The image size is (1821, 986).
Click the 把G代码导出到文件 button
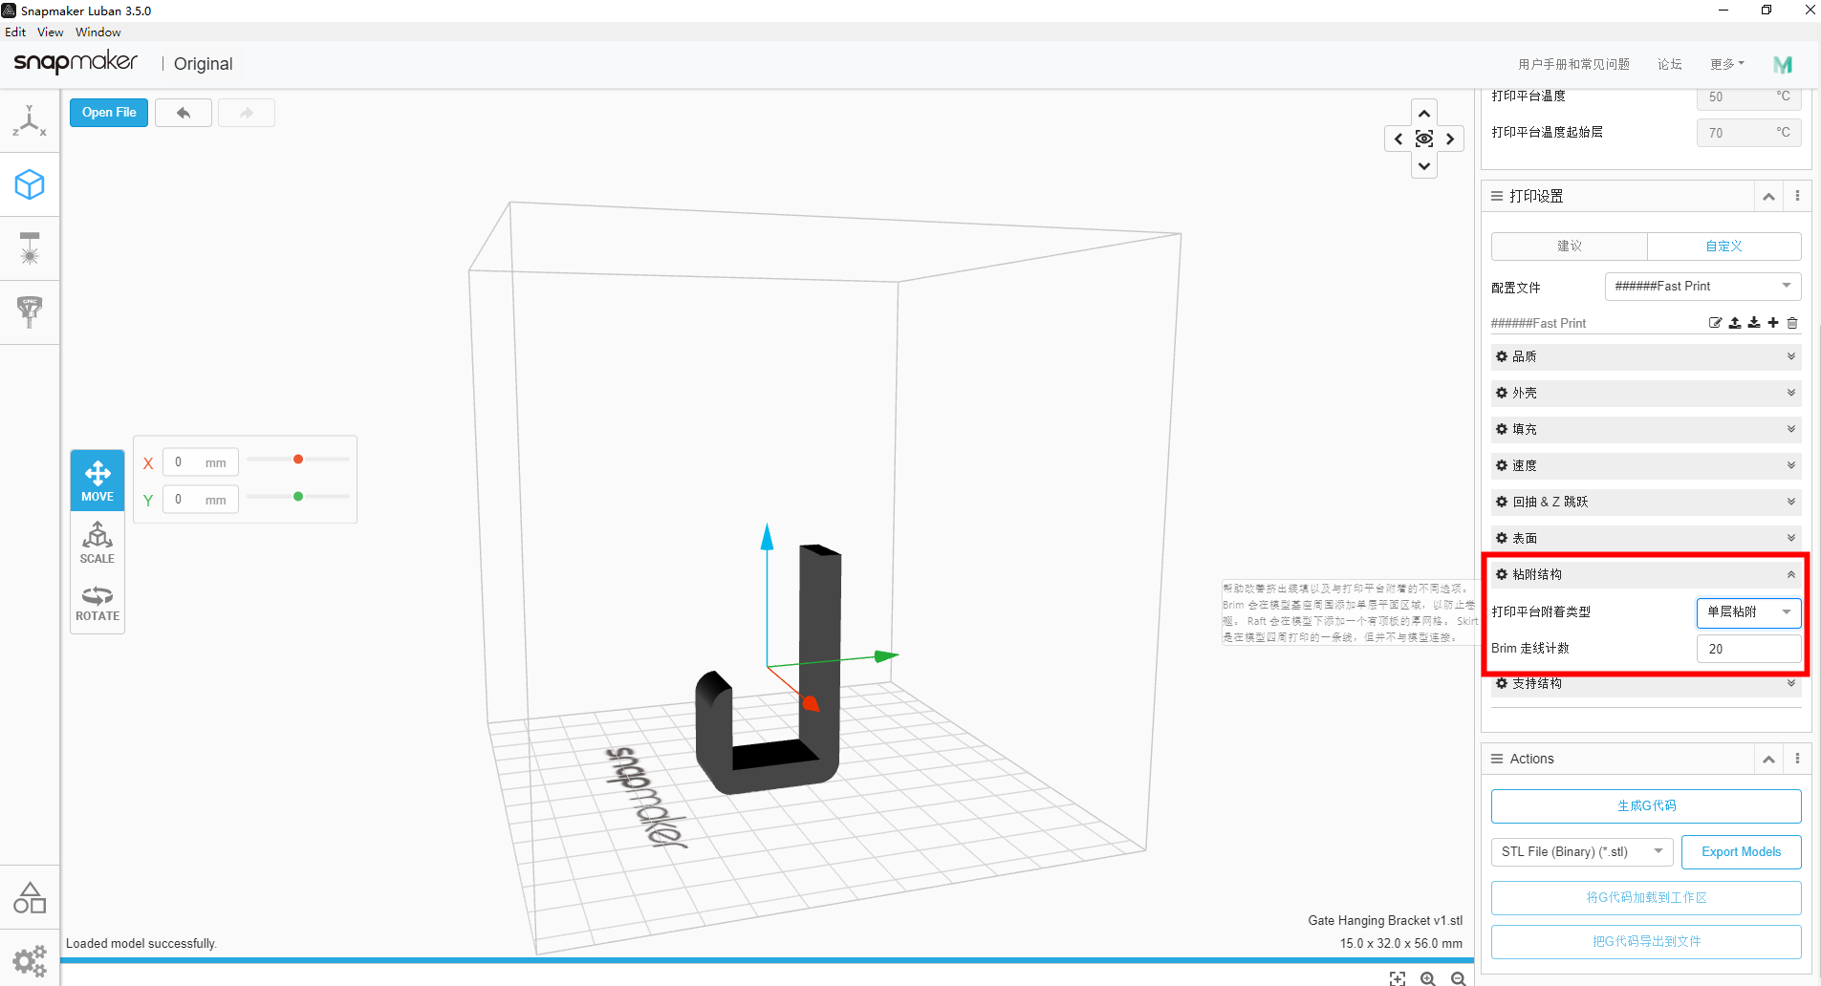(x=1646, y=941)
